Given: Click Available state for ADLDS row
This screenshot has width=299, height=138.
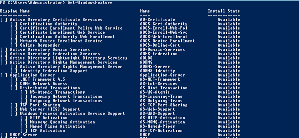Looking at the screenshot, I should tap(228, 58).
